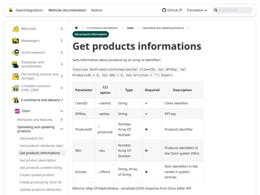Screen dimensions: 260x195
Task: Open the Welcome! sidebar item
Action: tap(28, 29)
